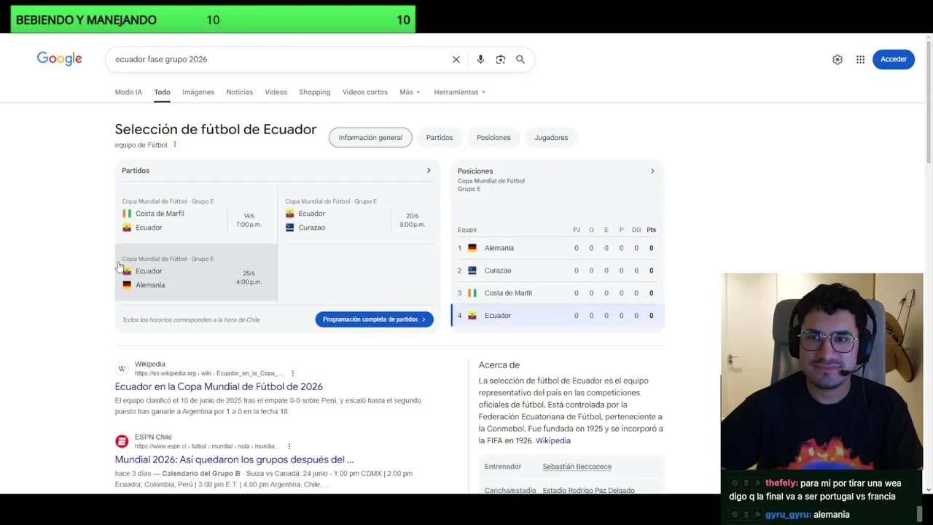Screen dimensions: 933x525
Task: Click Wikipedia link in Acerca de
Action: 553,440
